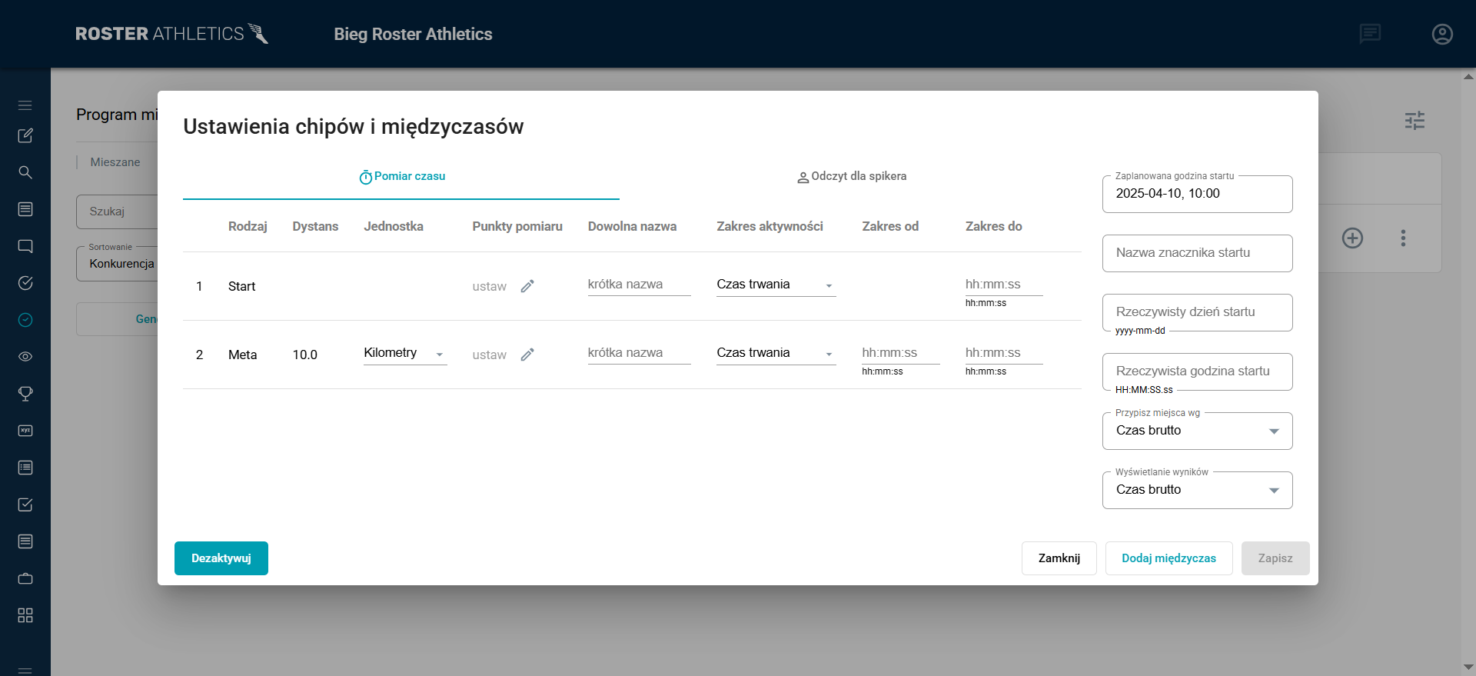Expand Wyświetlanie wyników dropdown
1476x676 pixels.
[1197, 490]
